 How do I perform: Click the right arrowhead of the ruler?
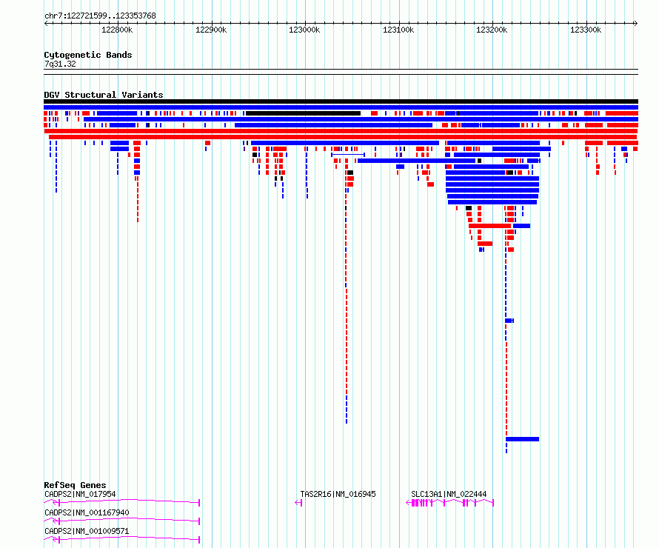click(x=635, y=24)
